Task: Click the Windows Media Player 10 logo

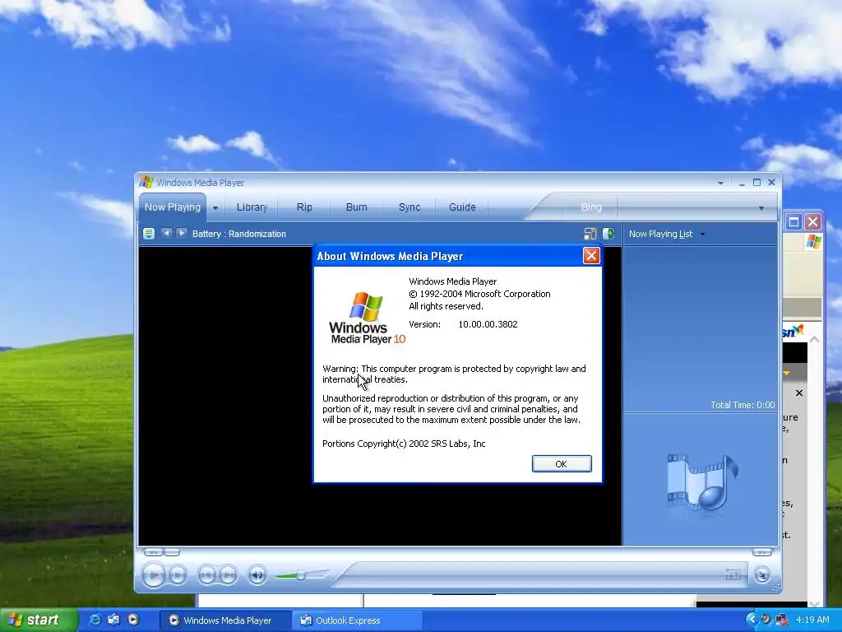Action: 368,318
